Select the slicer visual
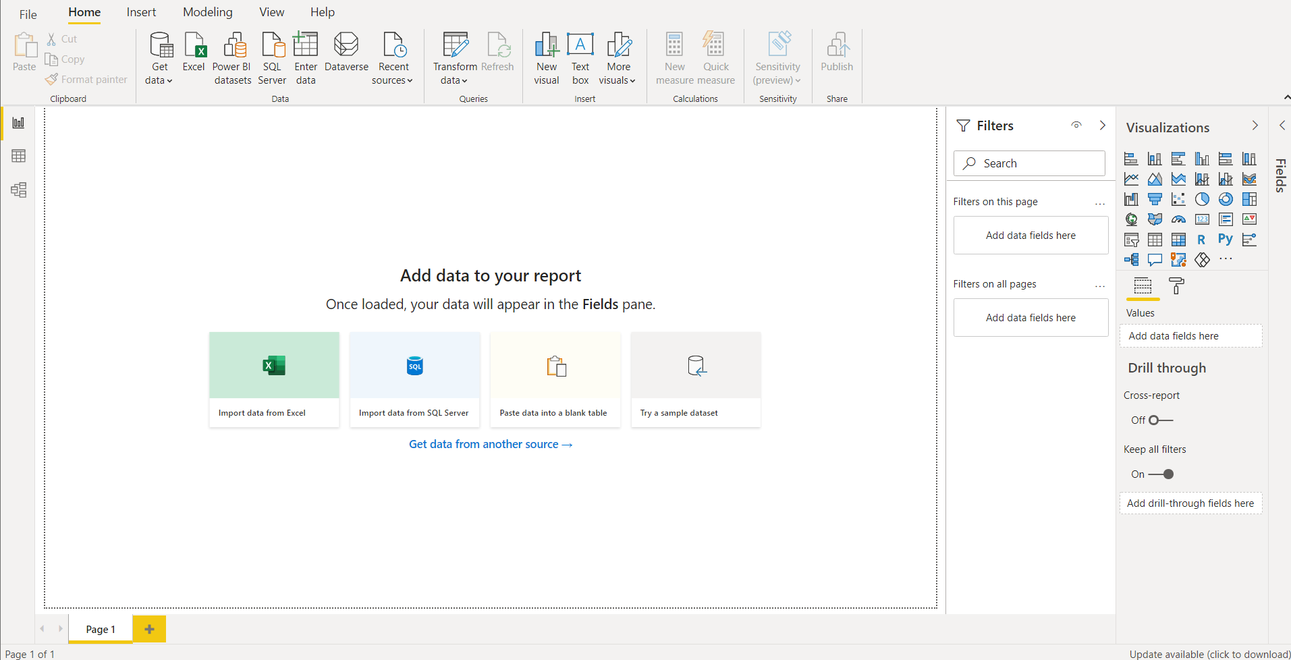 (1131, 240)
